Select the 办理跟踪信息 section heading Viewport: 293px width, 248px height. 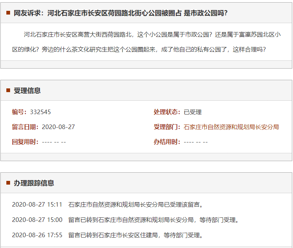(34, 183)
